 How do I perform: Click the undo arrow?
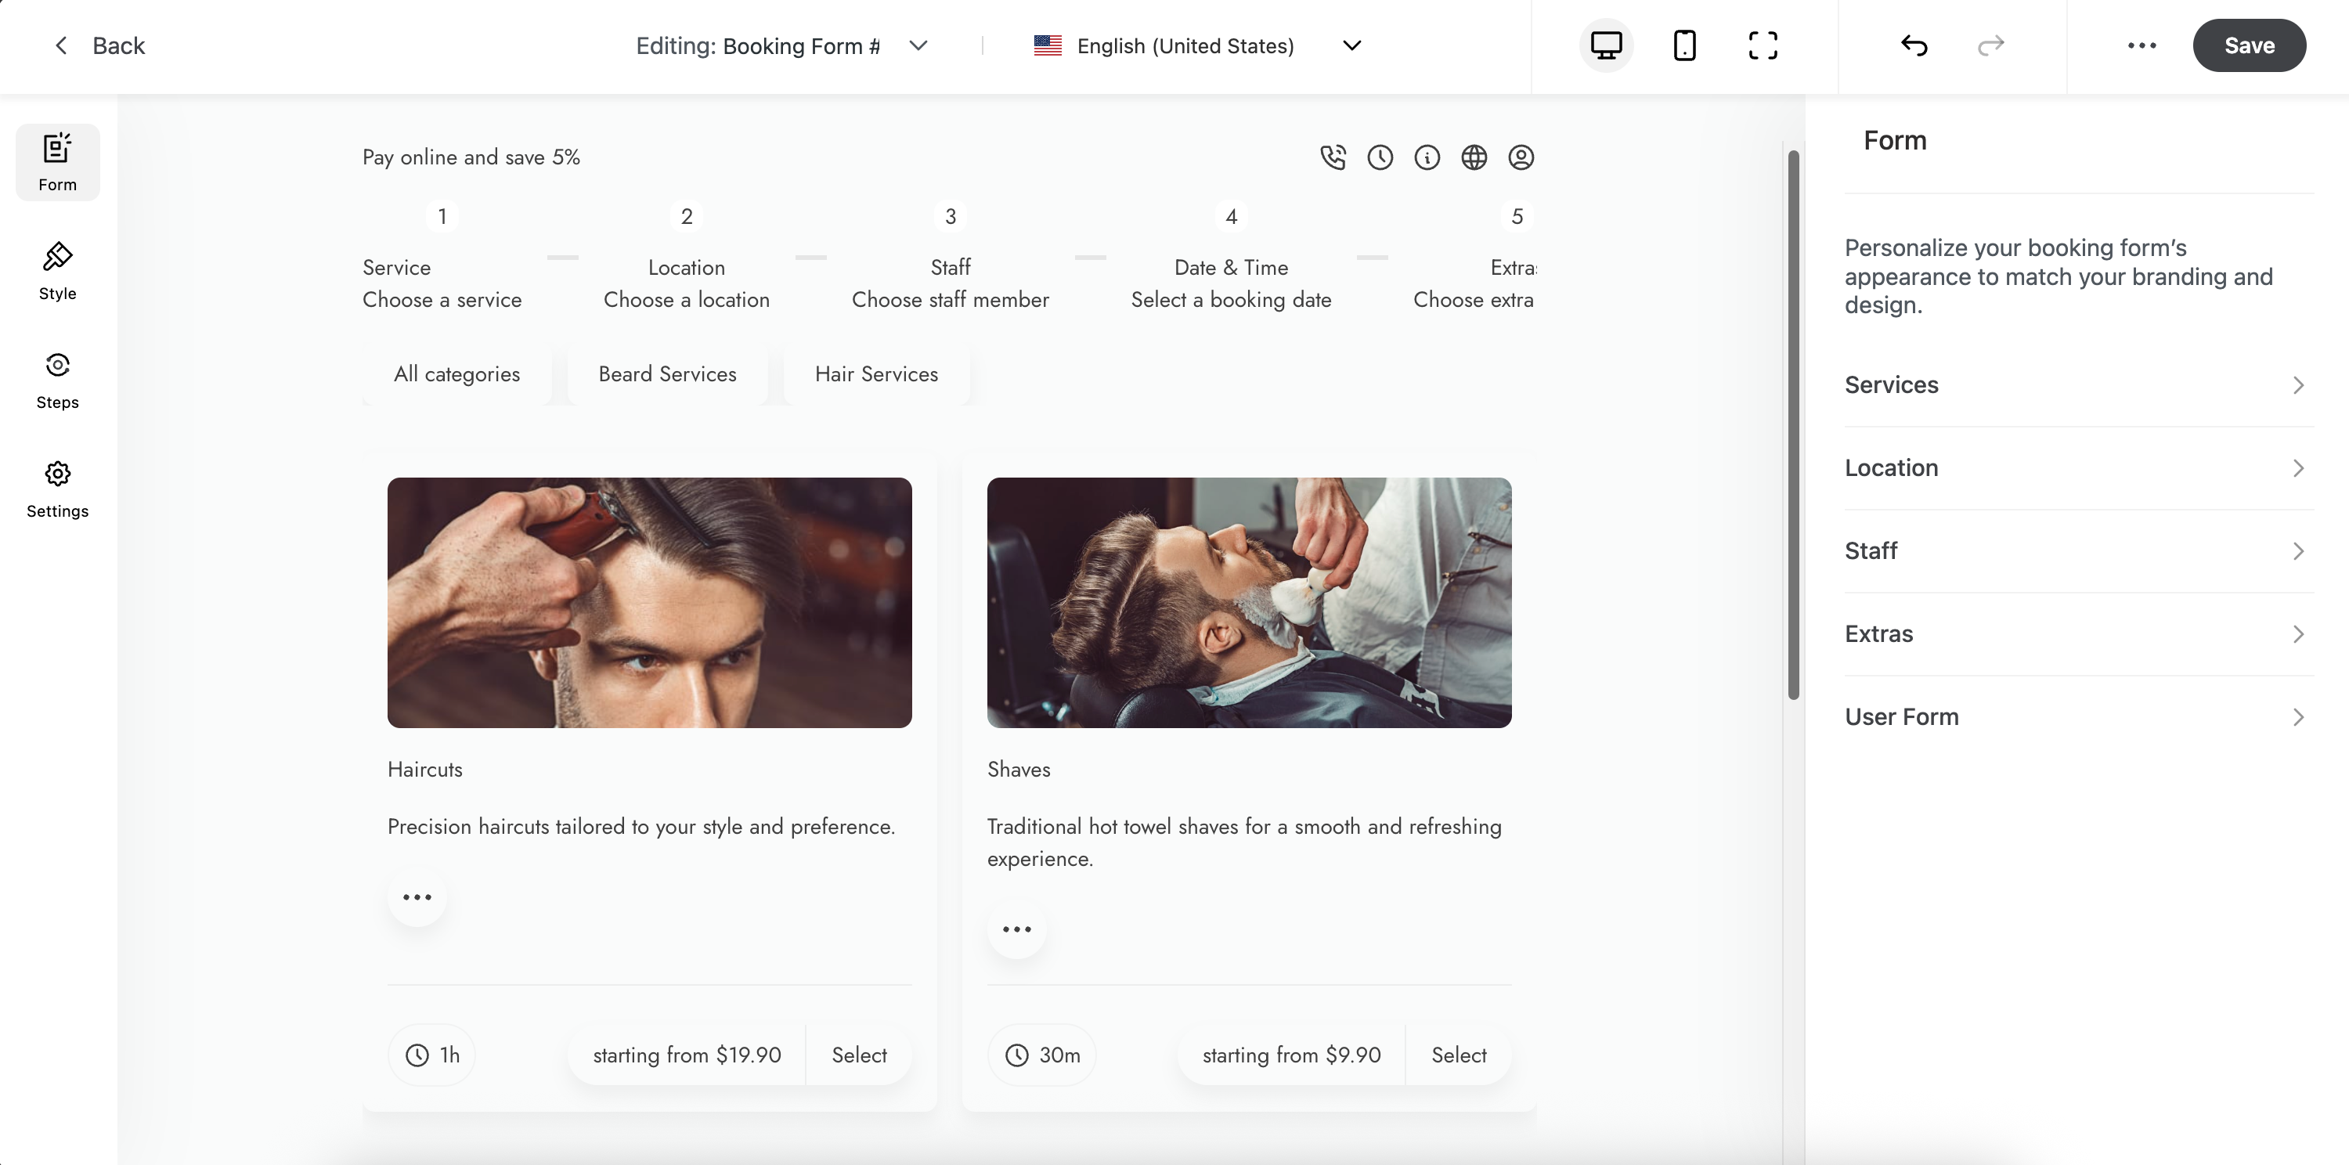pos(1914,45)
